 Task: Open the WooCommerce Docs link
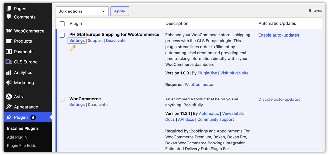coord(170,119)
